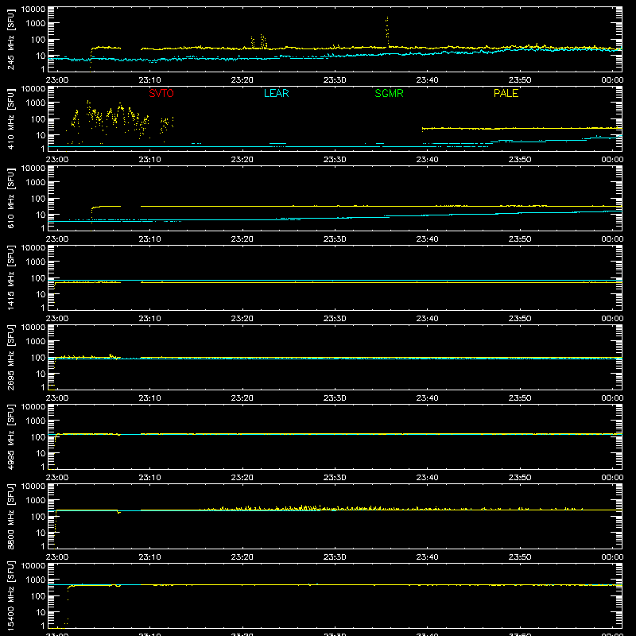Click the 23:30 tick under the 245 MHz plot
636x636 pixels.
[335, 80]
